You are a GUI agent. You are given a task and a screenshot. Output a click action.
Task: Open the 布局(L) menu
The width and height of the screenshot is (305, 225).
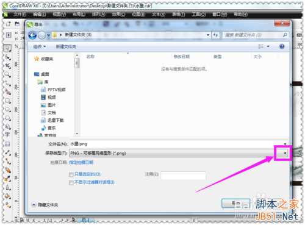(79, 15)
